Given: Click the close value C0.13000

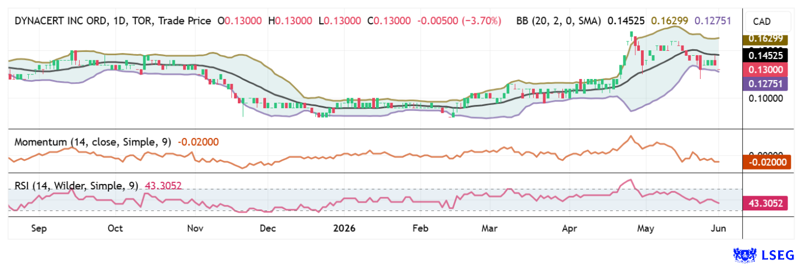Looking at the screenshot, I should (x=389, y=21).
